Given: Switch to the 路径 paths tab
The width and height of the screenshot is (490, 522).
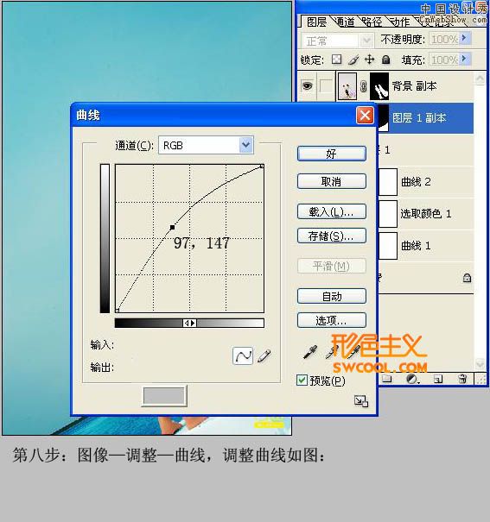Looking at the screenshot, I should tap(372, 22).
